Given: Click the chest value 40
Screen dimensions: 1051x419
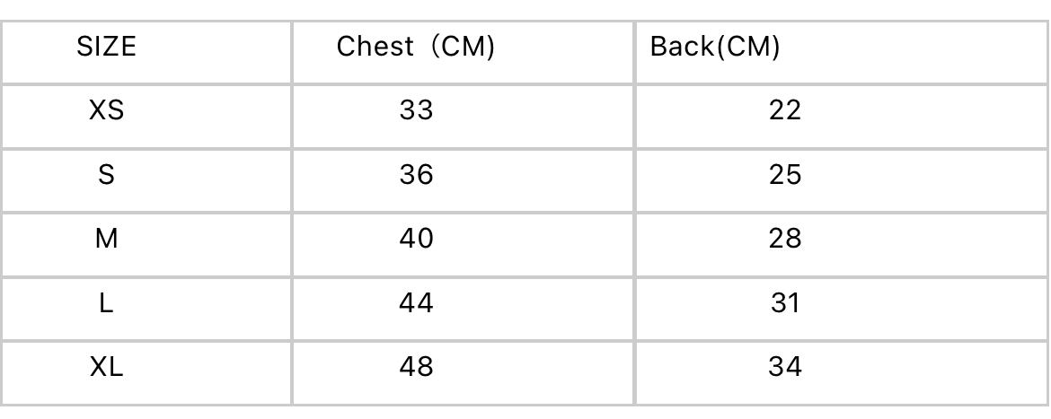Looking at the screenshot, I should click(416, 240).
